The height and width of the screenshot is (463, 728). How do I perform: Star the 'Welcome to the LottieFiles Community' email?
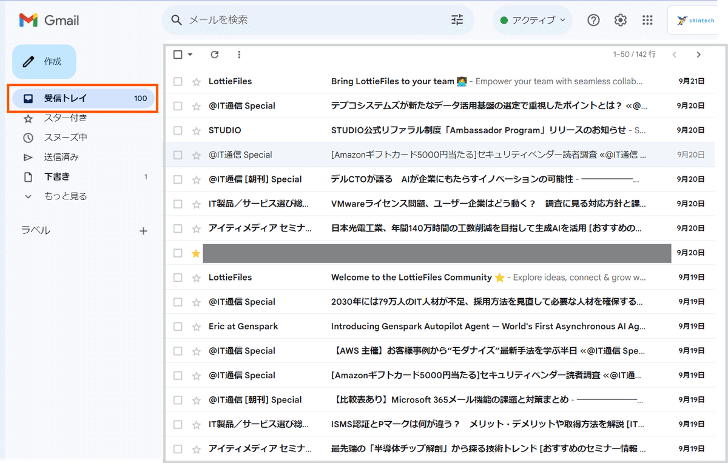pos(196,278)
